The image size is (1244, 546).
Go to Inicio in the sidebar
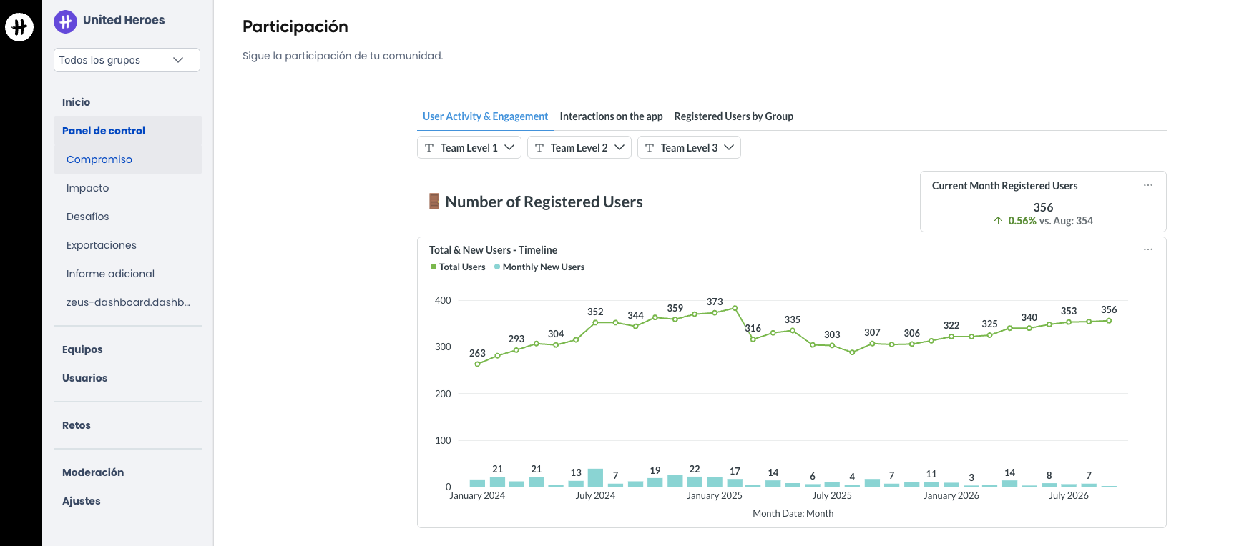[x=76, y=102]
